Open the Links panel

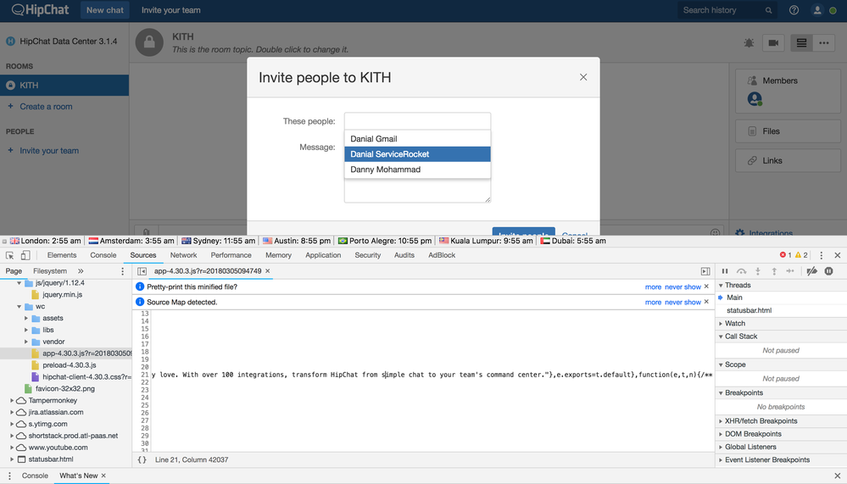(x=788, y=160)
